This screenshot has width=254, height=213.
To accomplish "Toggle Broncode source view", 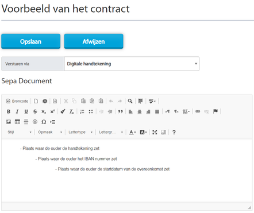I will pyautogui.click(x=17, y=101).
